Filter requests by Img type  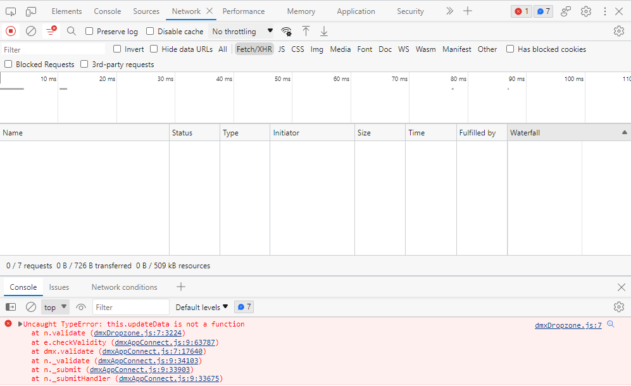316,49
